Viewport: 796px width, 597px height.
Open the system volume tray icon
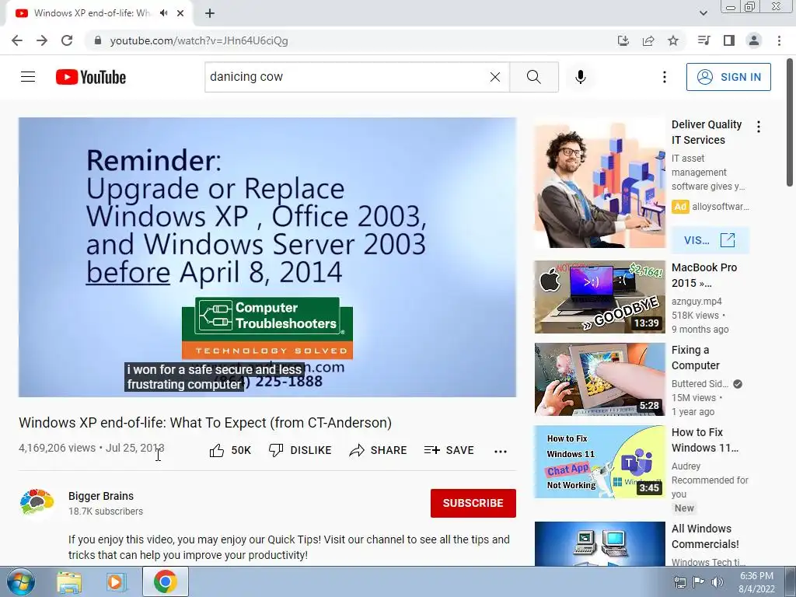coord(717,582)
